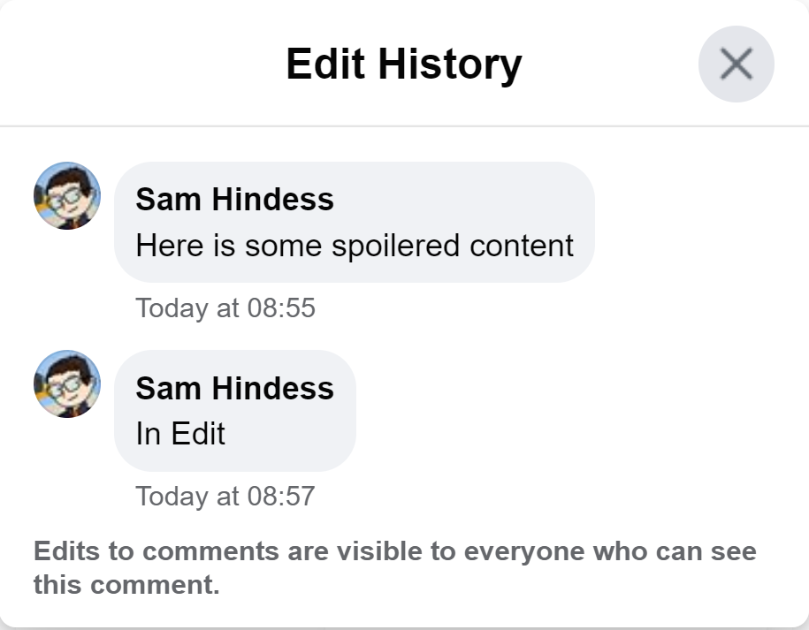Click the avatar next to 'In Edit' comment
This screenshot has height=630, width=809.
[67, 384]
